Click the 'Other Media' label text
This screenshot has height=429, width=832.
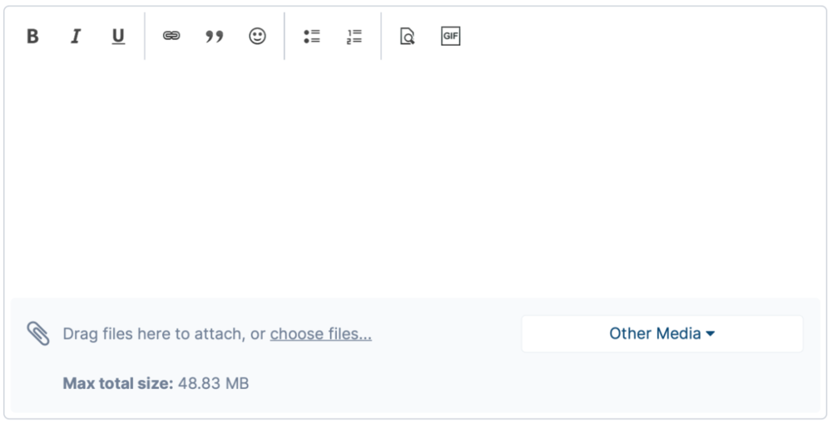[x=655, y=333]
